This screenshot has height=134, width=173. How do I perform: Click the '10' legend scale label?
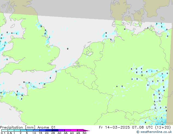pos(34,133)
